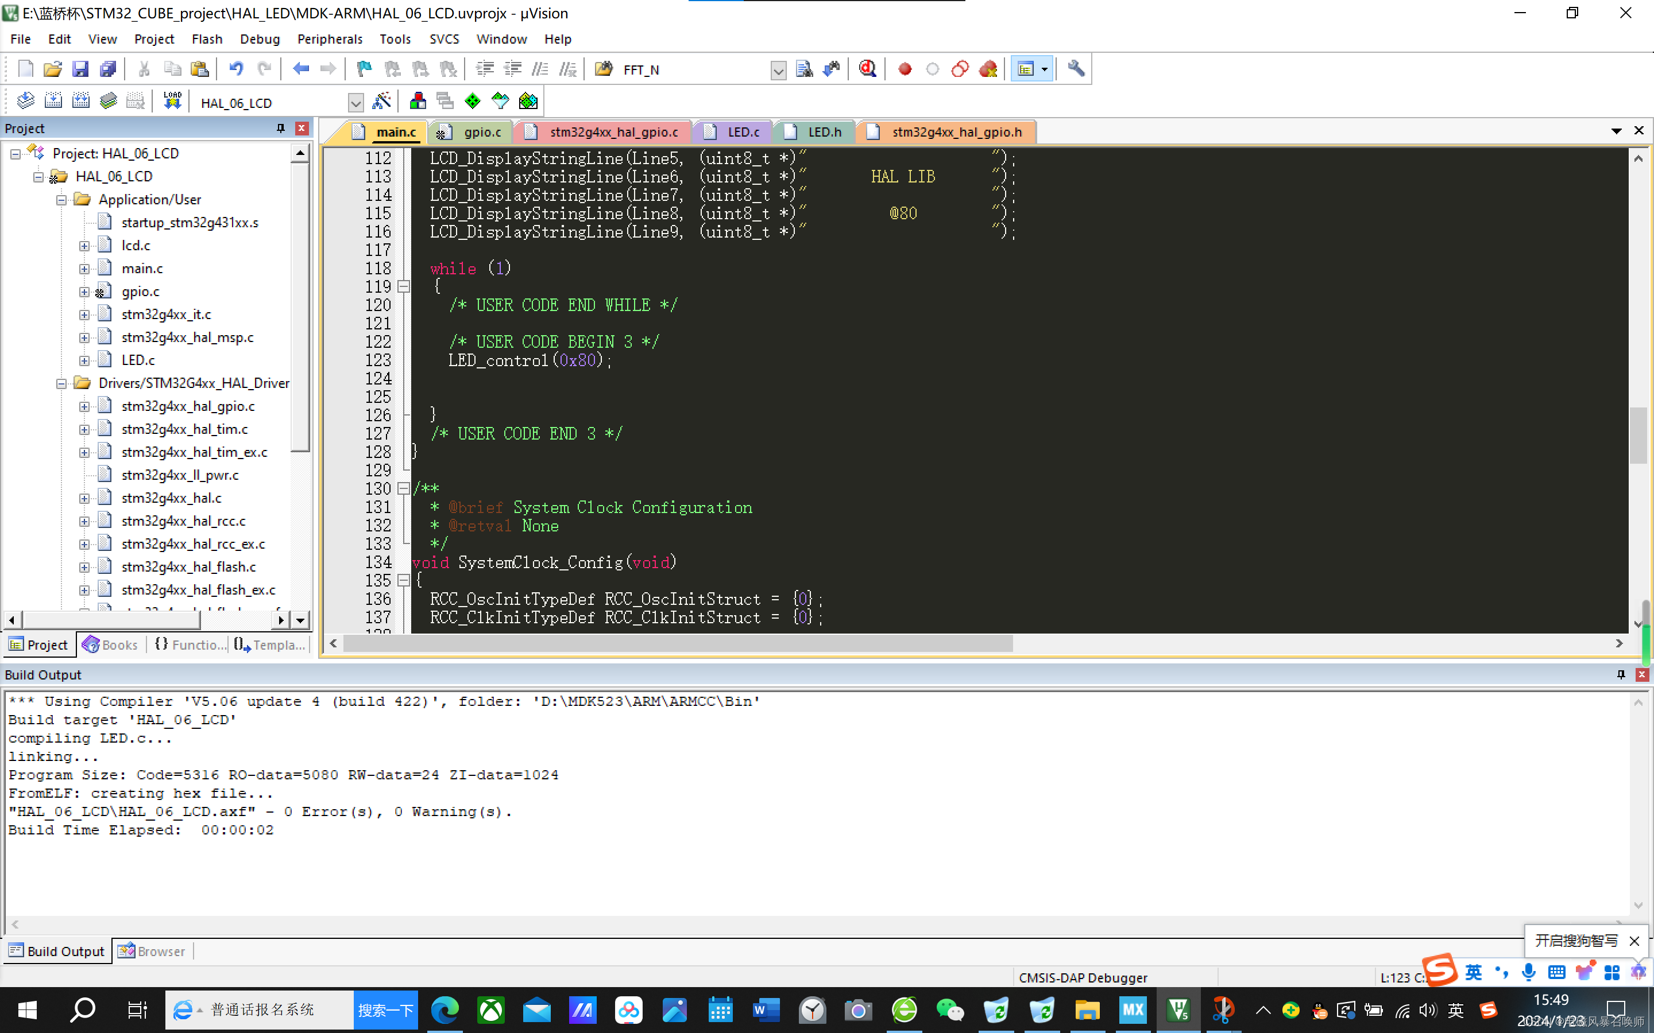Open the Peripherals menu
This screenshot has height=1033, width=1654.
tap(330, 39)
